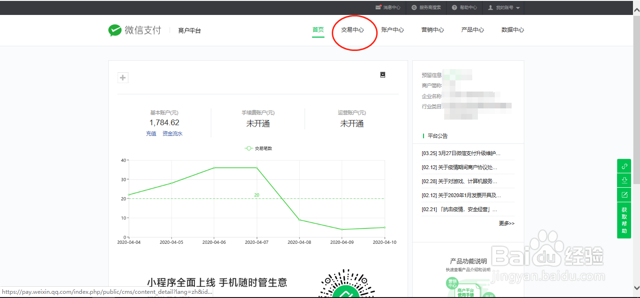Toggle the 交易笔数 chart legend
The image size is (640, 298).
[258, 149]
